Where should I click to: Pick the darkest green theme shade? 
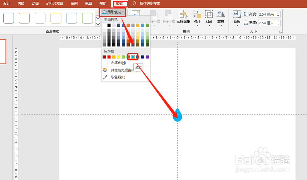[x=147, y=45]
